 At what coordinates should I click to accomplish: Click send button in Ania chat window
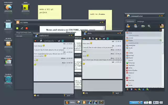tap(117, 93)
